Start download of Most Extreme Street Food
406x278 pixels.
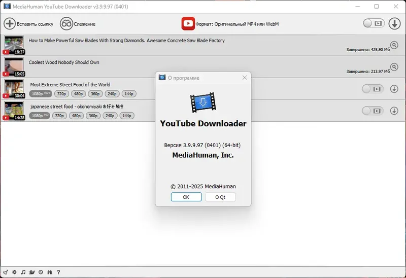coord(394,89)
